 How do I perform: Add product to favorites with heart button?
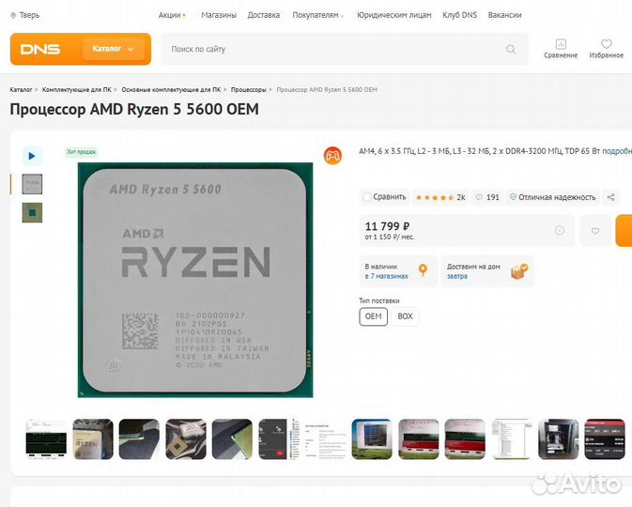[595, 231]
